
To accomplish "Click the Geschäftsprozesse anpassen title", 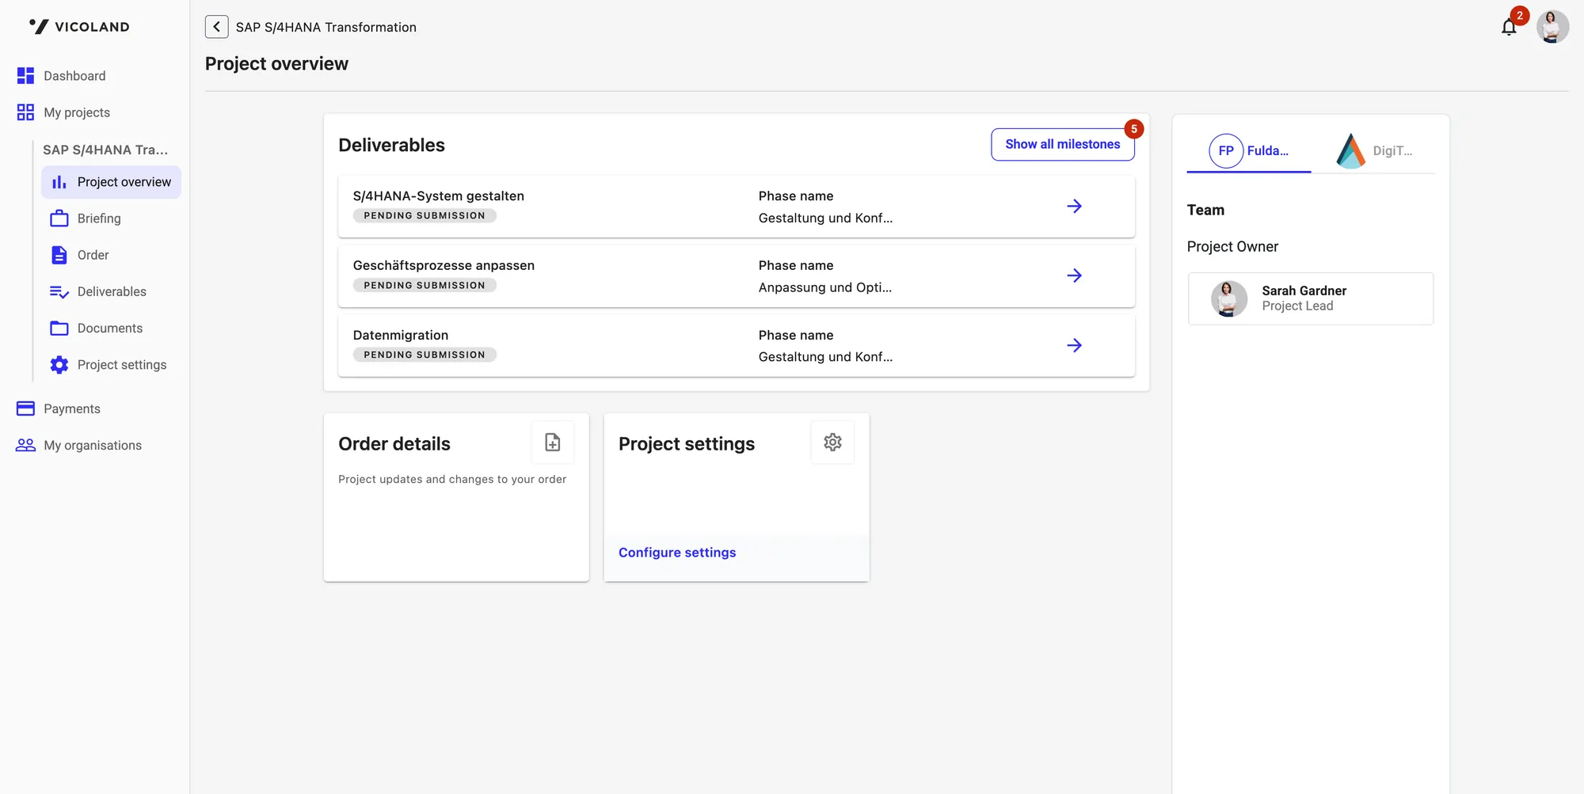I will [444, 266].
